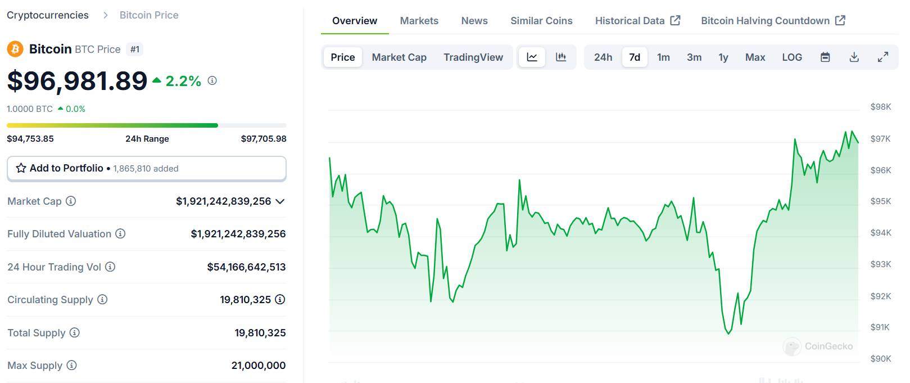Open the Markets tab
Image resolution: width=910 pixels, height=383 pixels.
tap(419, 21)
